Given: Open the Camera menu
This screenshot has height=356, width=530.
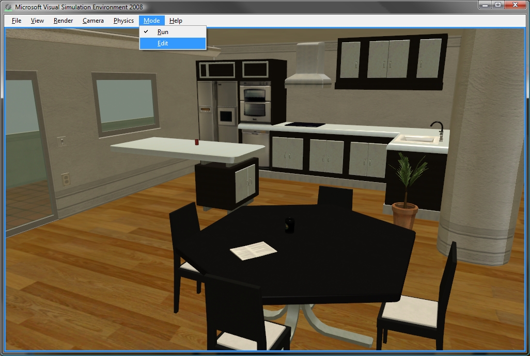Looking at the screenshot, I should [x=93, y=21].
